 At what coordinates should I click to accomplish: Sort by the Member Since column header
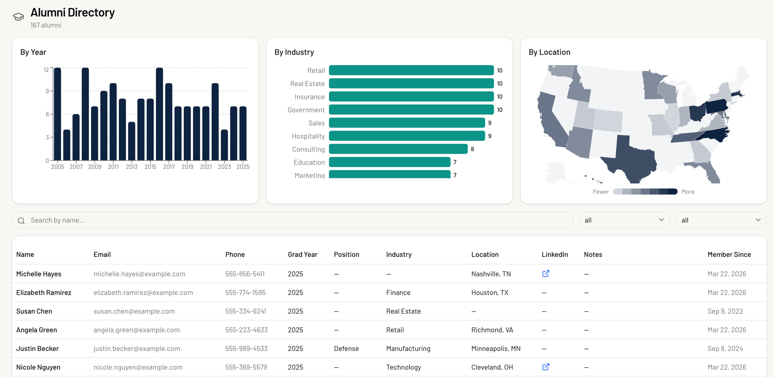(729, 255)
